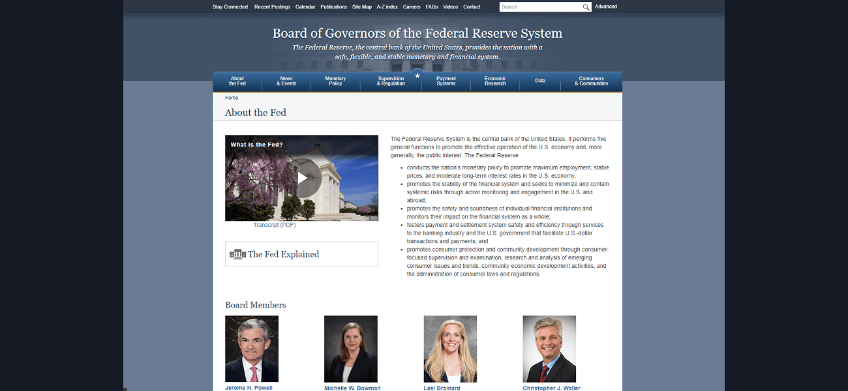Open the Supervision & Regulation menu
The image size is (848, 391).
pyautogui.click(x=391, y=81)
